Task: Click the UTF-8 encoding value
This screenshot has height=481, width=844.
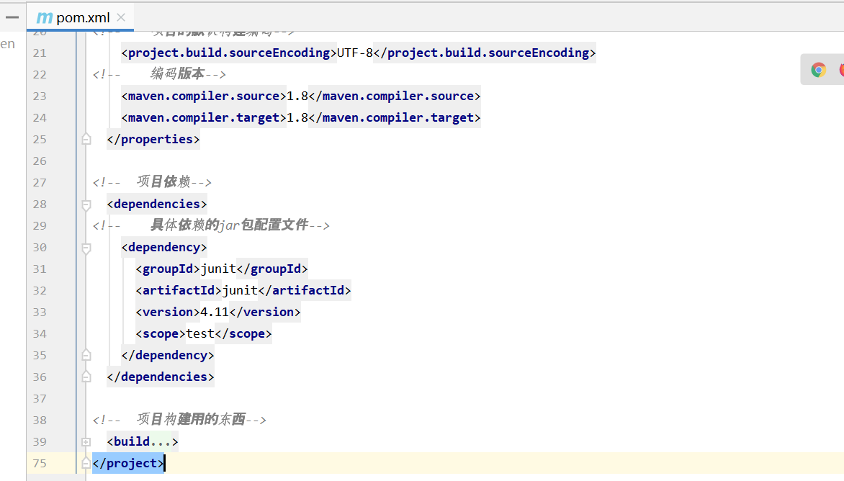Action: pos(355,53)
